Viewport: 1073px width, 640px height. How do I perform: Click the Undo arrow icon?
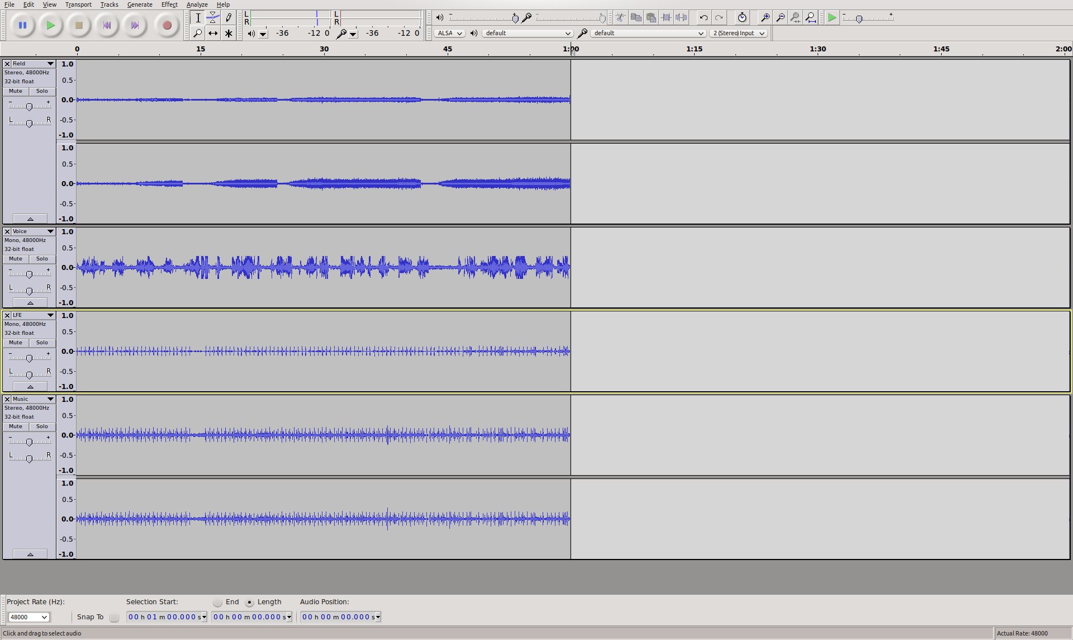[x=704, y=18]
